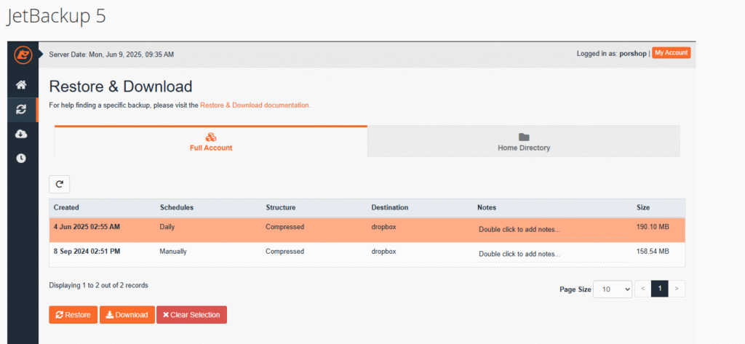Click the 158.54 MB size cell

click(x=653, y=252)
